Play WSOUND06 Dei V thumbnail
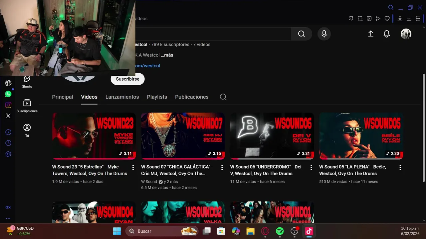 [272, 136]
